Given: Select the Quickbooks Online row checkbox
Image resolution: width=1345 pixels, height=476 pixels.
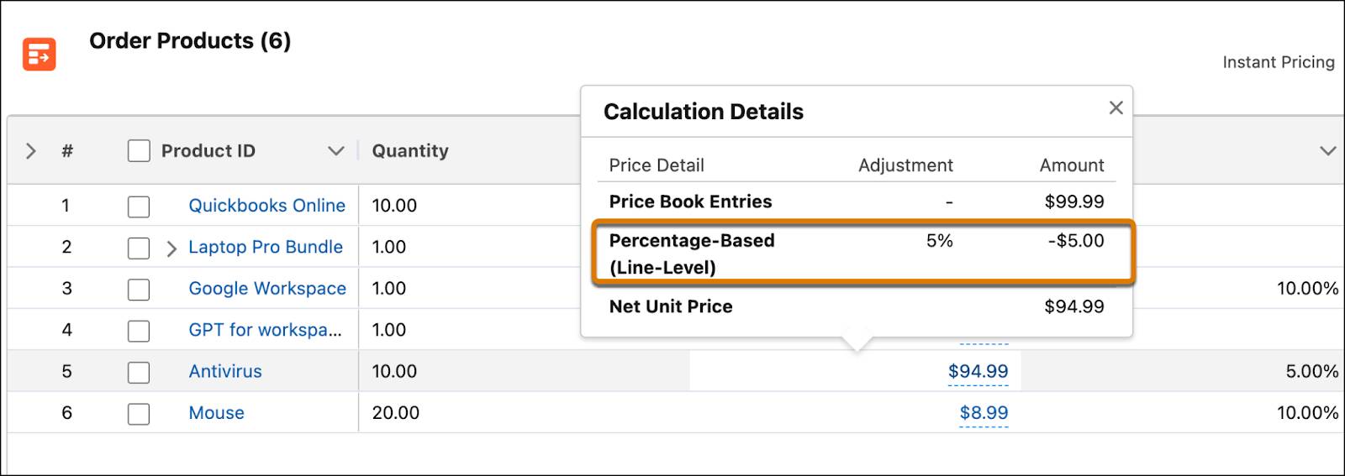Looking at the screenshot, I should [139, 207].
